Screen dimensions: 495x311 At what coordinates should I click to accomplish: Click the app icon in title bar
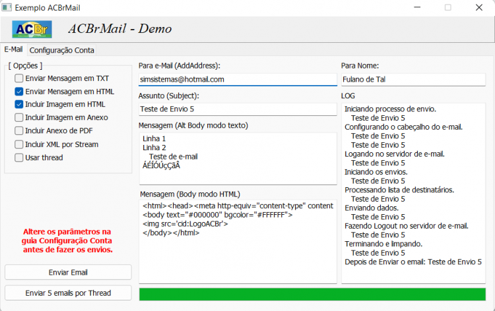click(7, 7)
